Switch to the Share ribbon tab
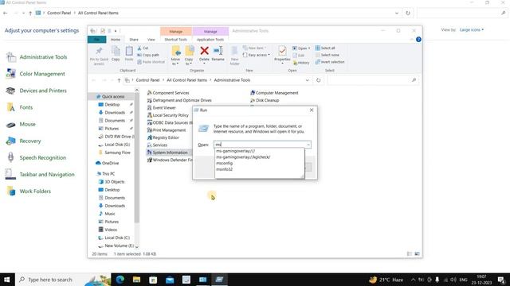Screen dimensions: 510x286 click(x=134, y=40)
